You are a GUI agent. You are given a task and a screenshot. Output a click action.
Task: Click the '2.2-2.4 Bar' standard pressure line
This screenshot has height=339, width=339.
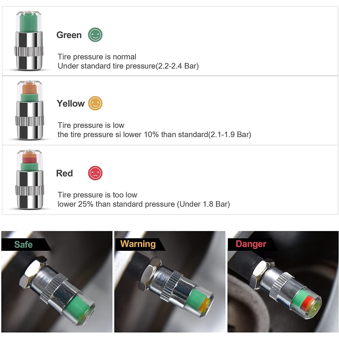pyautogui.click(x=128, y=66)
